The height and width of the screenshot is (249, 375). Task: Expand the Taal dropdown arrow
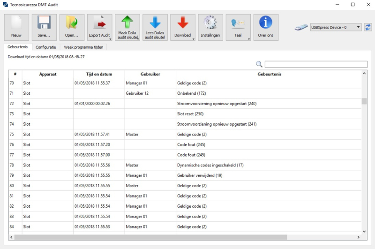[249, 39]
